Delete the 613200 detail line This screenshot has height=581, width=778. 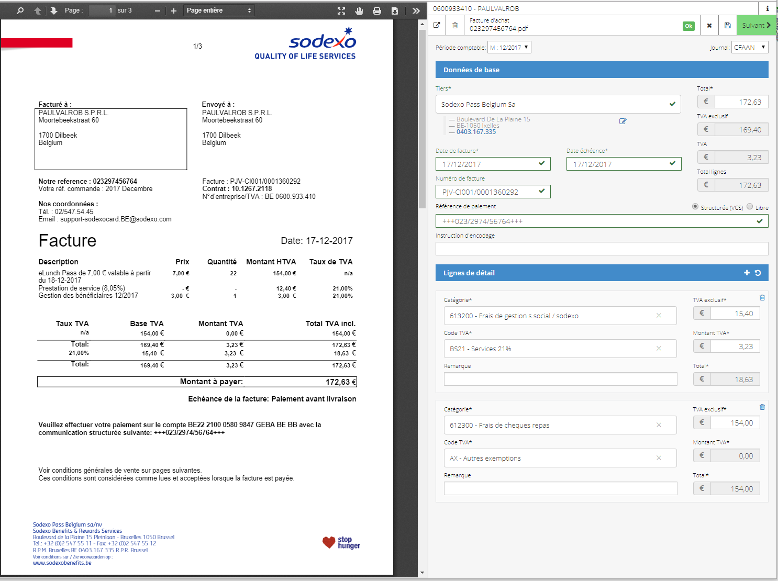[762, 297]
